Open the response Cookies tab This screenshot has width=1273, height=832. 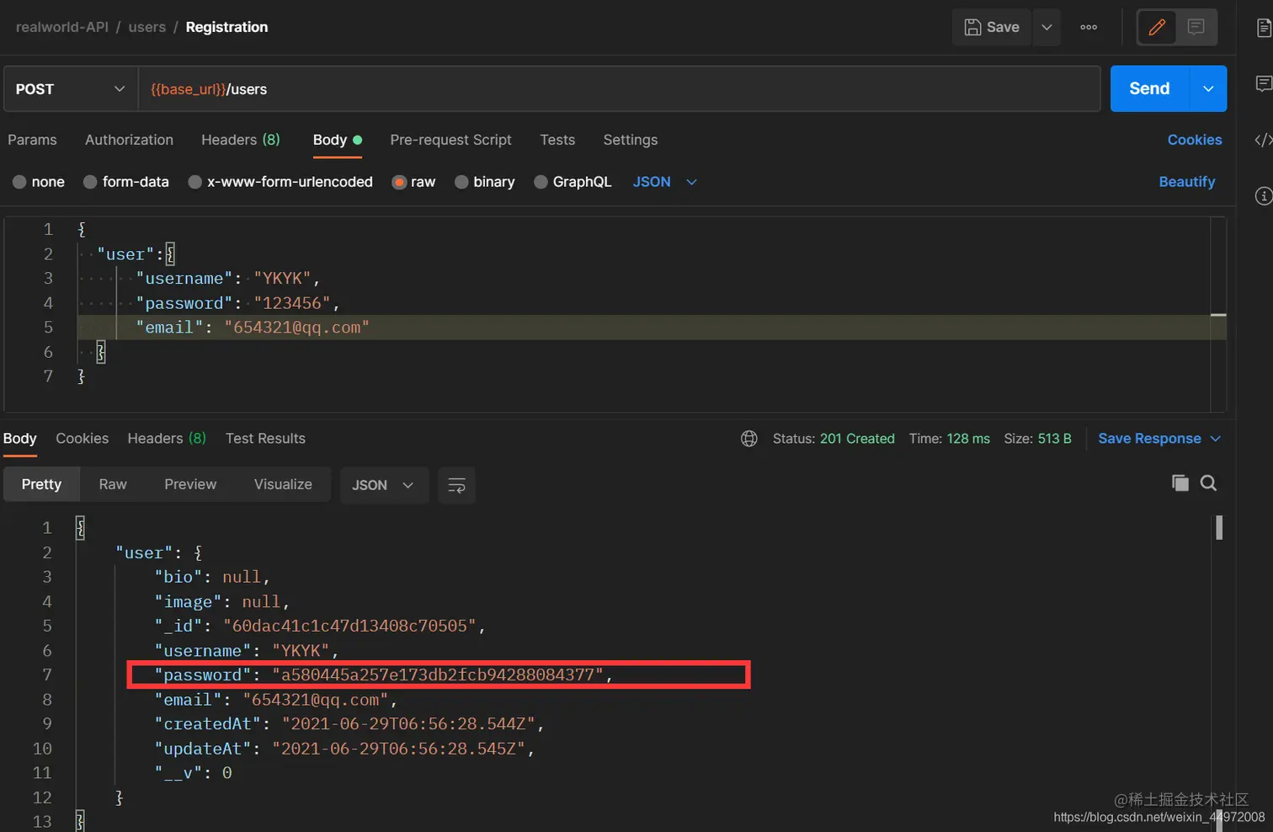82,439
